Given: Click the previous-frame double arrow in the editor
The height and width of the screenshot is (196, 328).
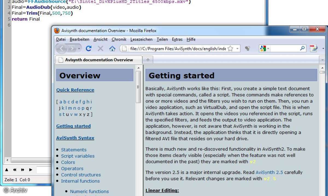Looking at the screenshot, I should click(15, 170).
